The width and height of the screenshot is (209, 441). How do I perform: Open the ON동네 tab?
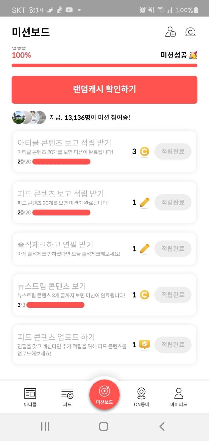click(x=142, y=397)
